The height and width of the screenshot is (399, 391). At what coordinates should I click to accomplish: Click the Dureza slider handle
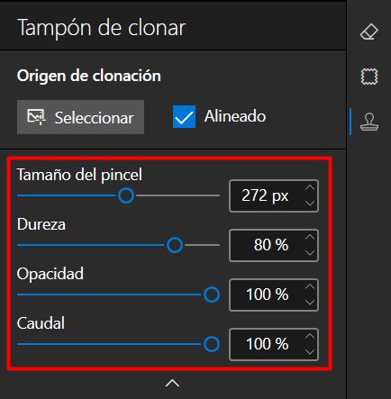coord(175,245)
